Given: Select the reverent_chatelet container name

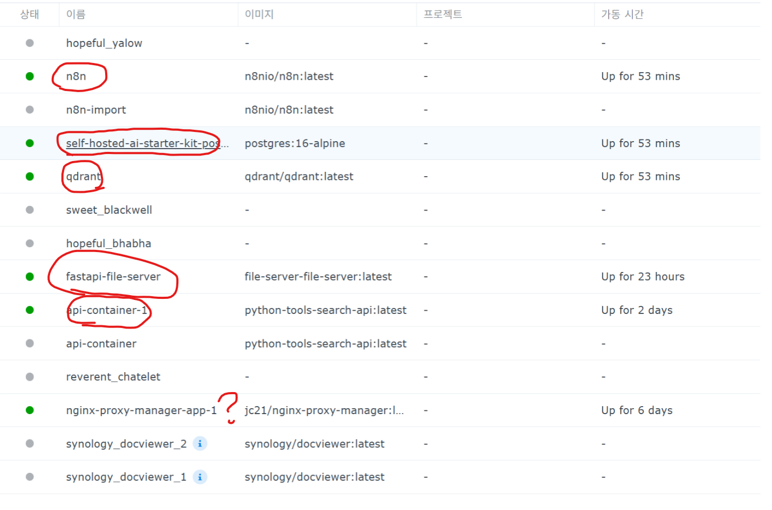Looking at the screenshot, I should tap(113, 377).
